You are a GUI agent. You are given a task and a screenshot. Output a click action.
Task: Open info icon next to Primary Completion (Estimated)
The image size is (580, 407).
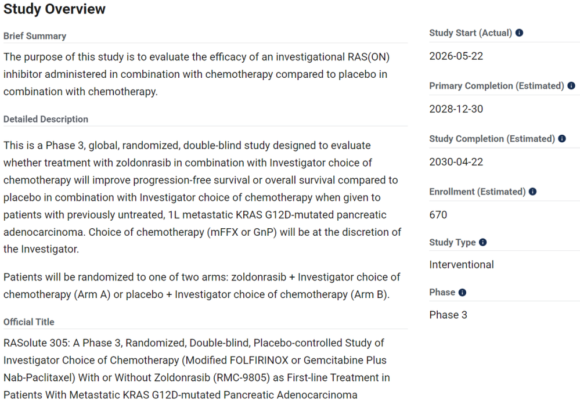571,86
